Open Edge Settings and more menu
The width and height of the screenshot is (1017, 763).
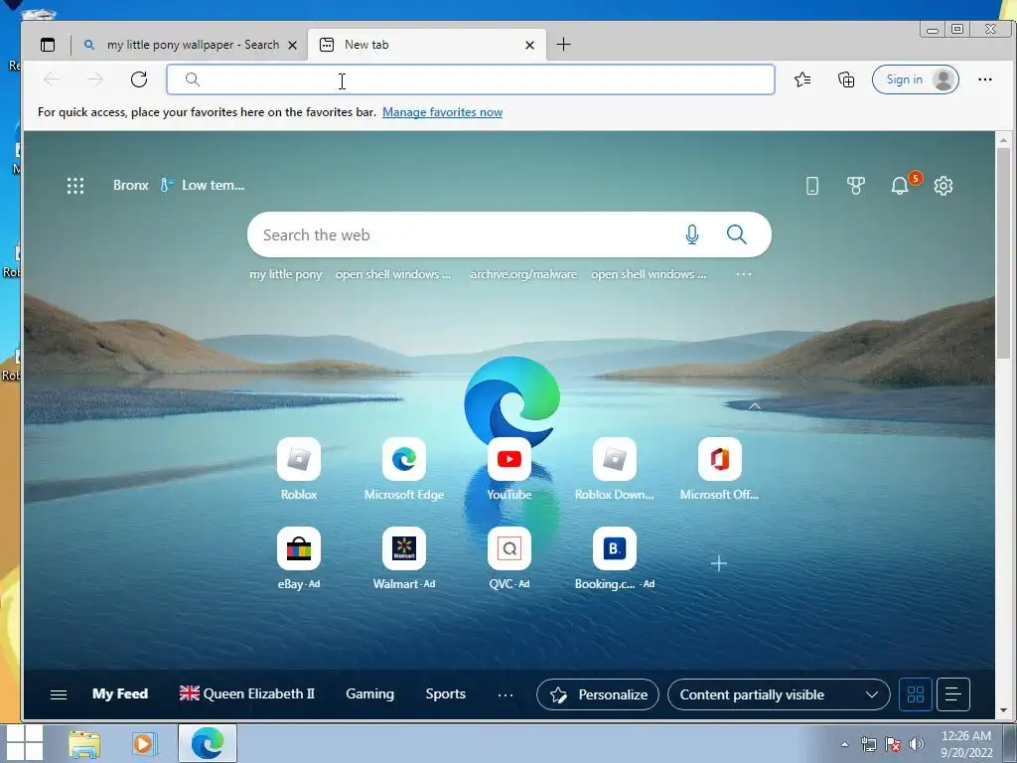(x=984, y=79)
